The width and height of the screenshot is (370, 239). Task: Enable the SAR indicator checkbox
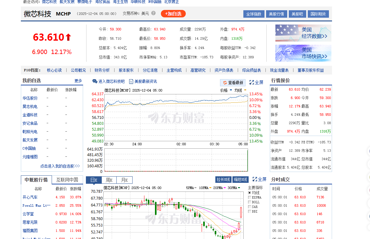click(250, 207)
